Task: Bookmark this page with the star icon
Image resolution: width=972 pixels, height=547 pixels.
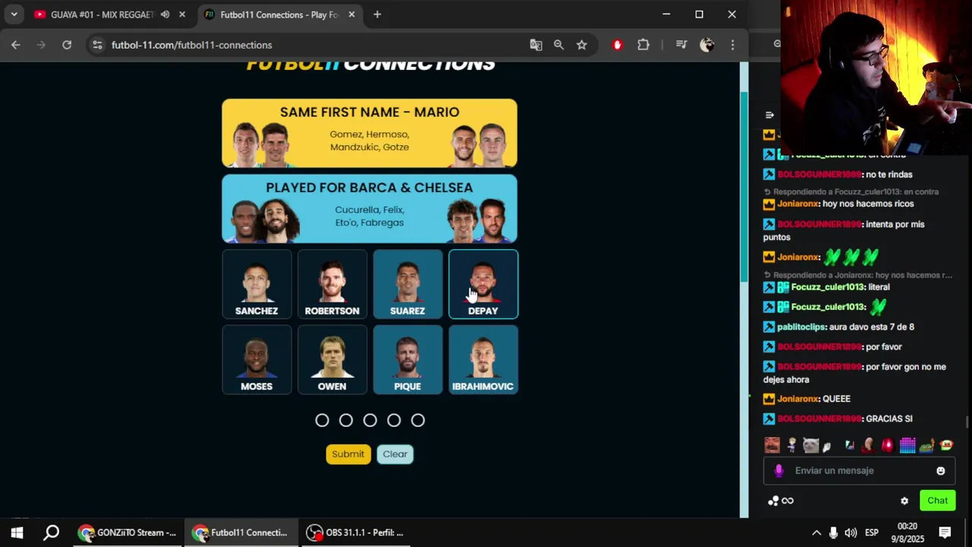Action: (x=582, y=45)
